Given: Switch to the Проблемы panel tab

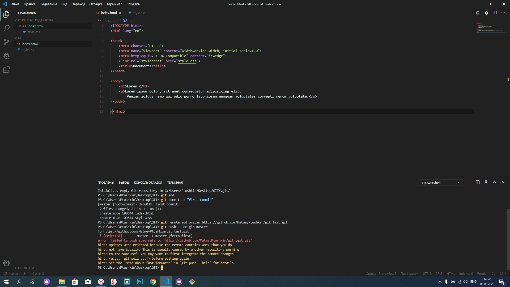Looking at the screenshot, I should (106, 183).
